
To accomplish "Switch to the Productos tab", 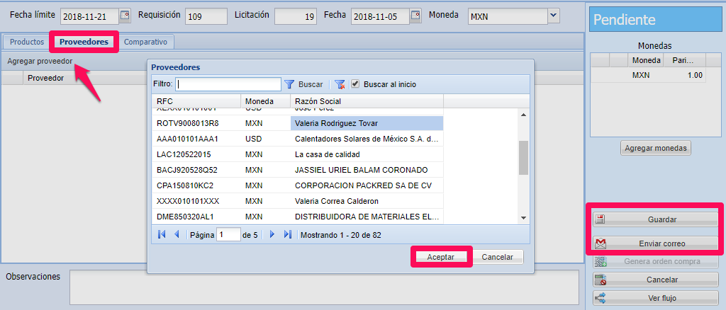I will pyautogui.click(x=26, y=42).
